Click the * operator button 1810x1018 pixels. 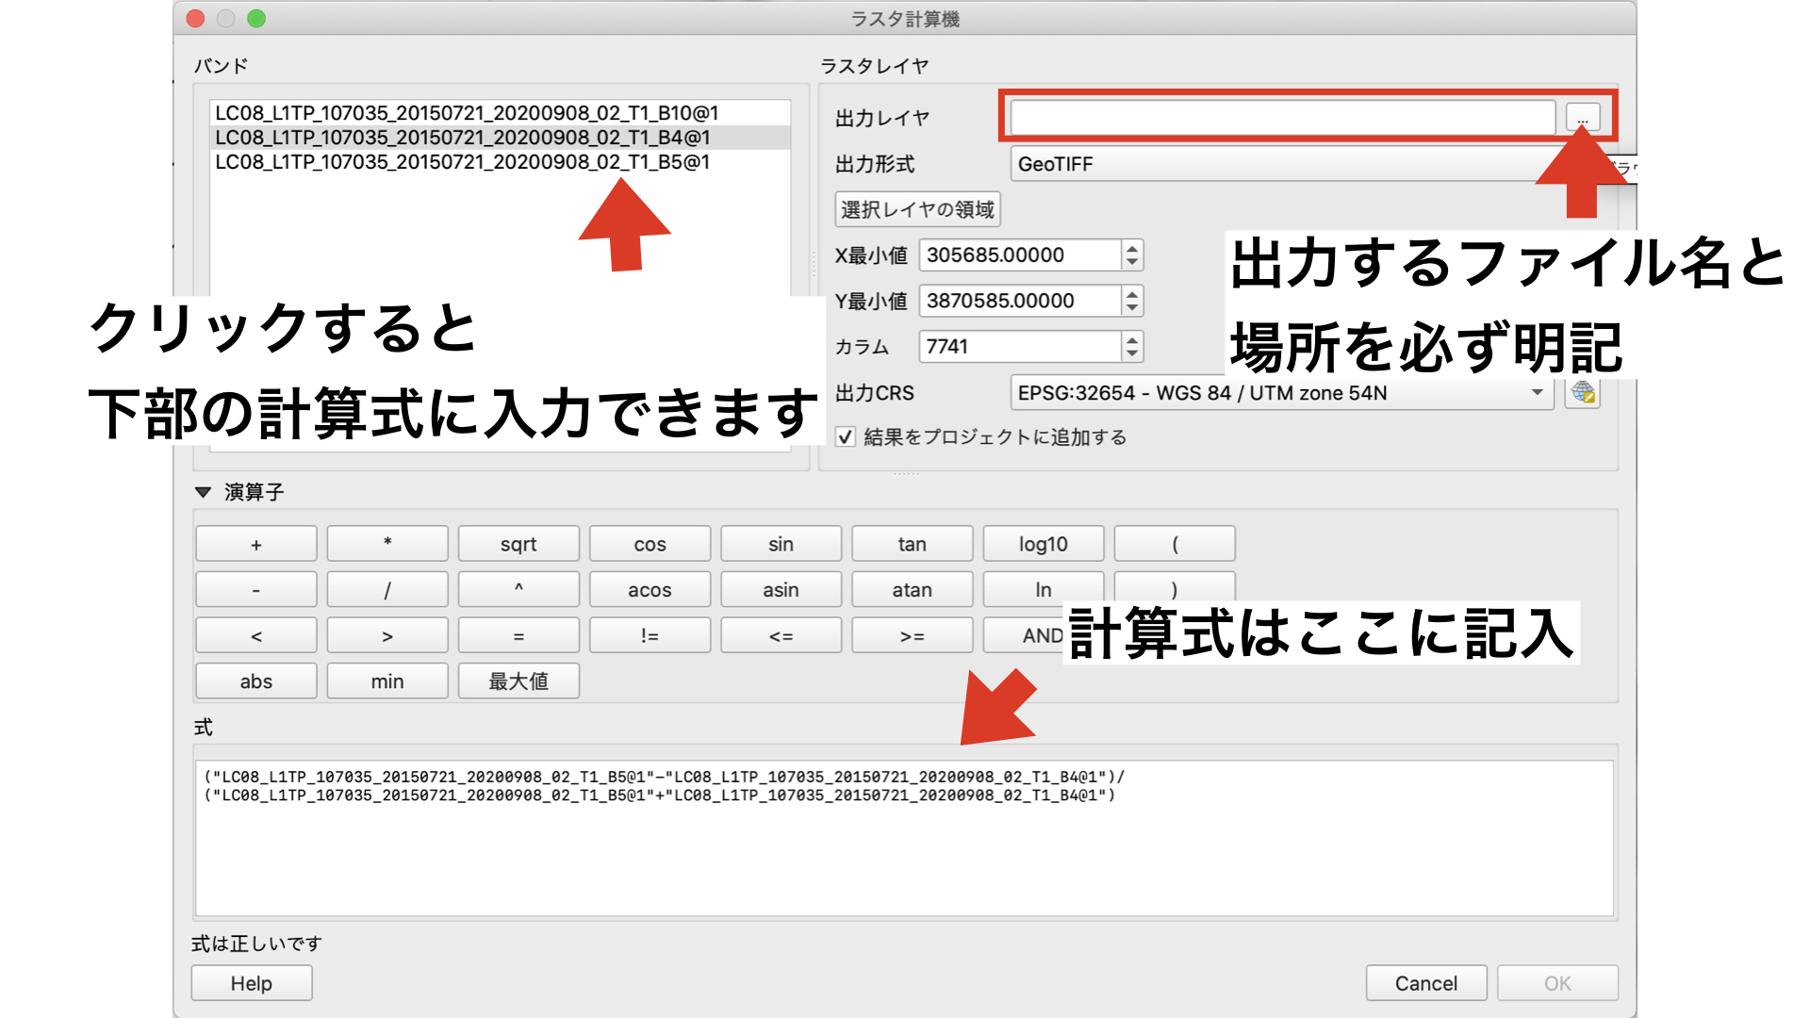(387, 544)
